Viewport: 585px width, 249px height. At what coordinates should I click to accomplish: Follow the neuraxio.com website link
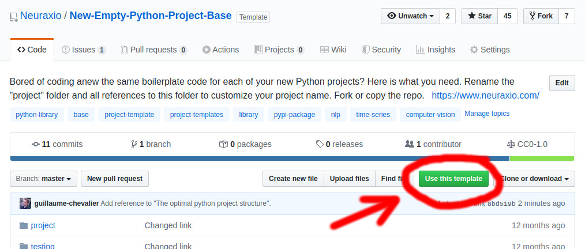point(485,95)
